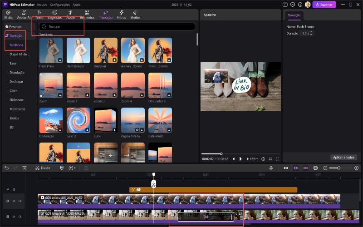Select the Cubo transition thumbnail
The image size is (363, 227).
(106, 120)
